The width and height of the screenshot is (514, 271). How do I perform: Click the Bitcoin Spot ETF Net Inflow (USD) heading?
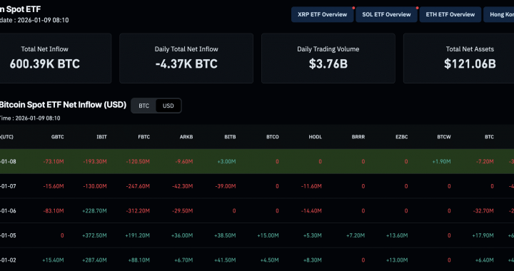[63, 105]
